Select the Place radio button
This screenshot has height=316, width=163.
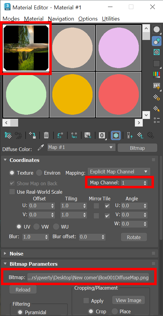tap(115, 311)
